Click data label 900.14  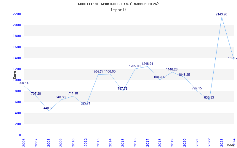pos(23,83)
